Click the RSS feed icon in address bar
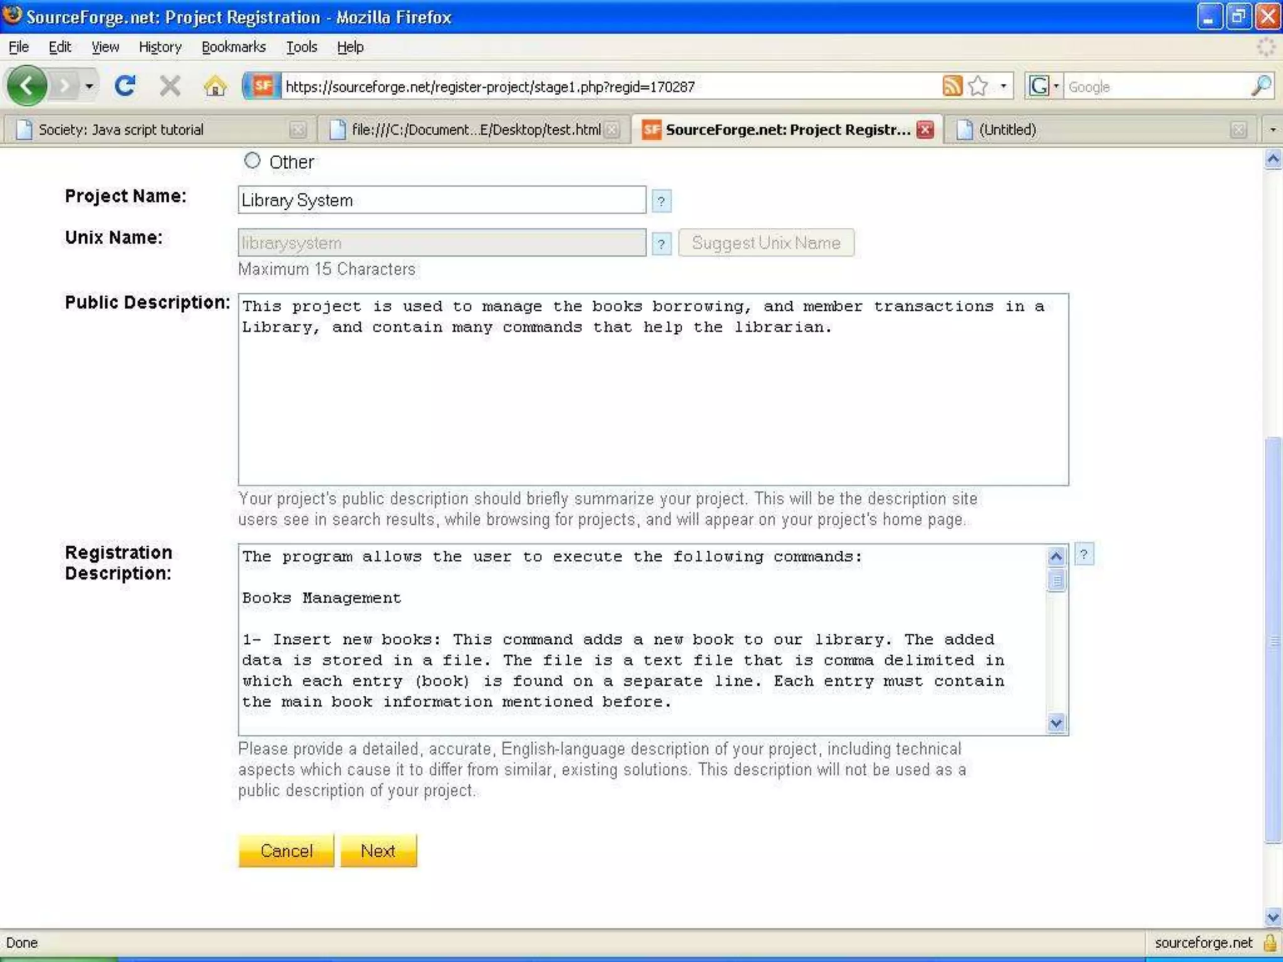Image resolution: width=1283 pixels, height=962 pixels. 952,86
